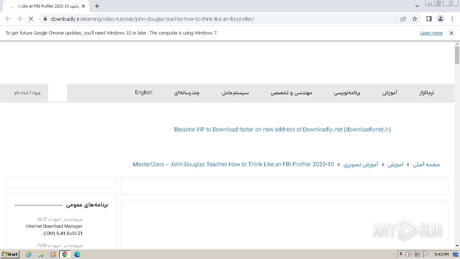Viewport: 460px width, 259px height.
Task: Open the برنامه‌نویسی menu
Action: (x=347, y=93)
